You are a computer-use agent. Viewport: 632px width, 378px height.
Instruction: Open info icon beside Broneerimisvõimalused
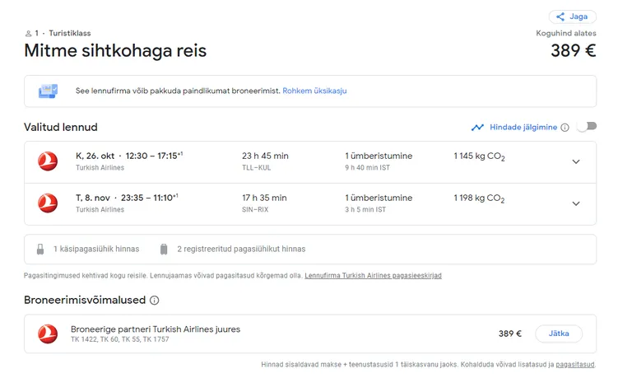[154, 301]
